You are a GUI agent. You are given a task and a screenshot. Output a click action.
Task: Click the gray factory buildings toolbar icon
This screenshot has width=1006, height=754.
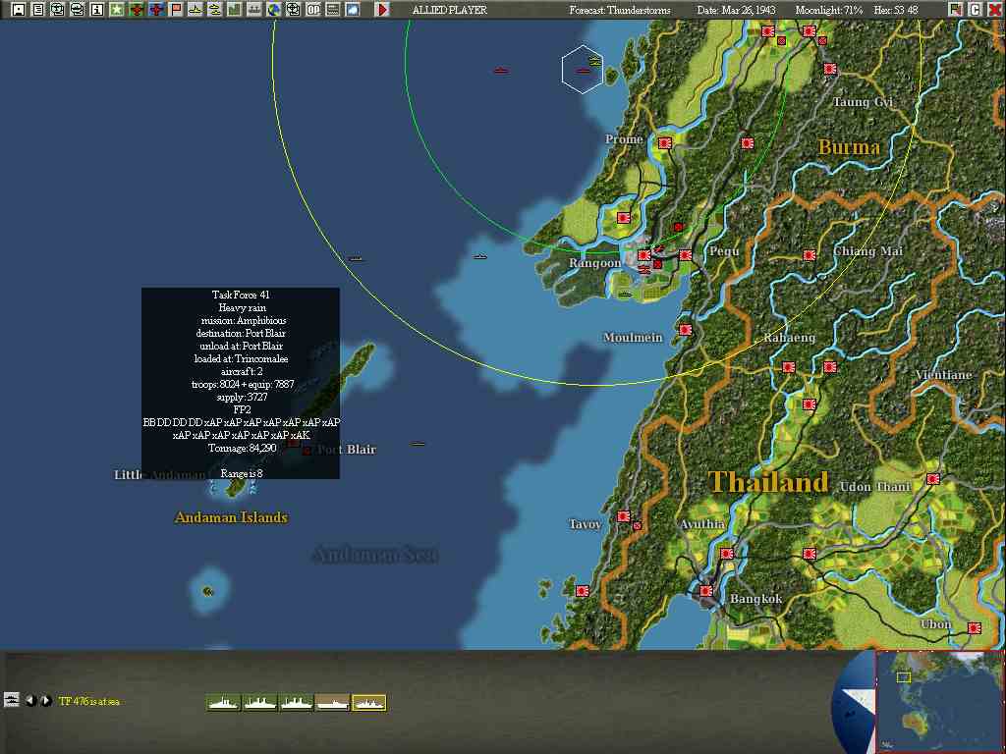254,10
